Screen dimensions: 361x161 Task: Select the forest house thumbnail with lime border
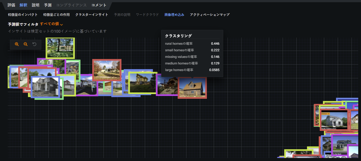pos(60,48)
